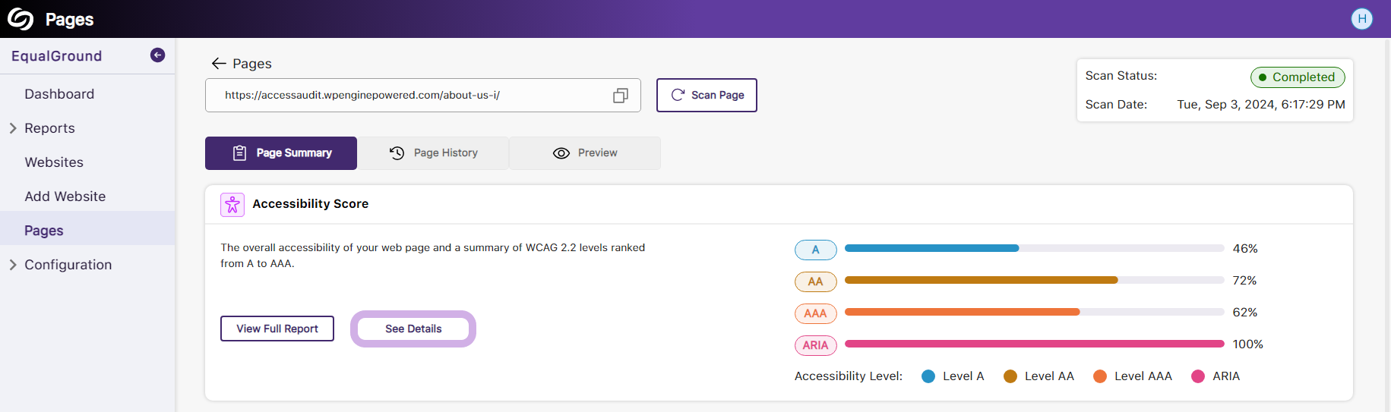This screenshot has width=1391, height=412.
Task: Click the Accessibility Score figure icon
Action: 232,205
